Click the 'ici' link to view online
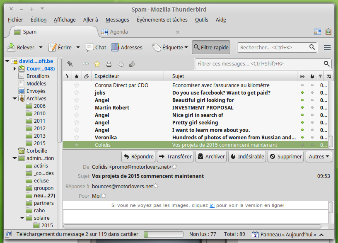The image size is (338, 243). [x=212, y=205]
